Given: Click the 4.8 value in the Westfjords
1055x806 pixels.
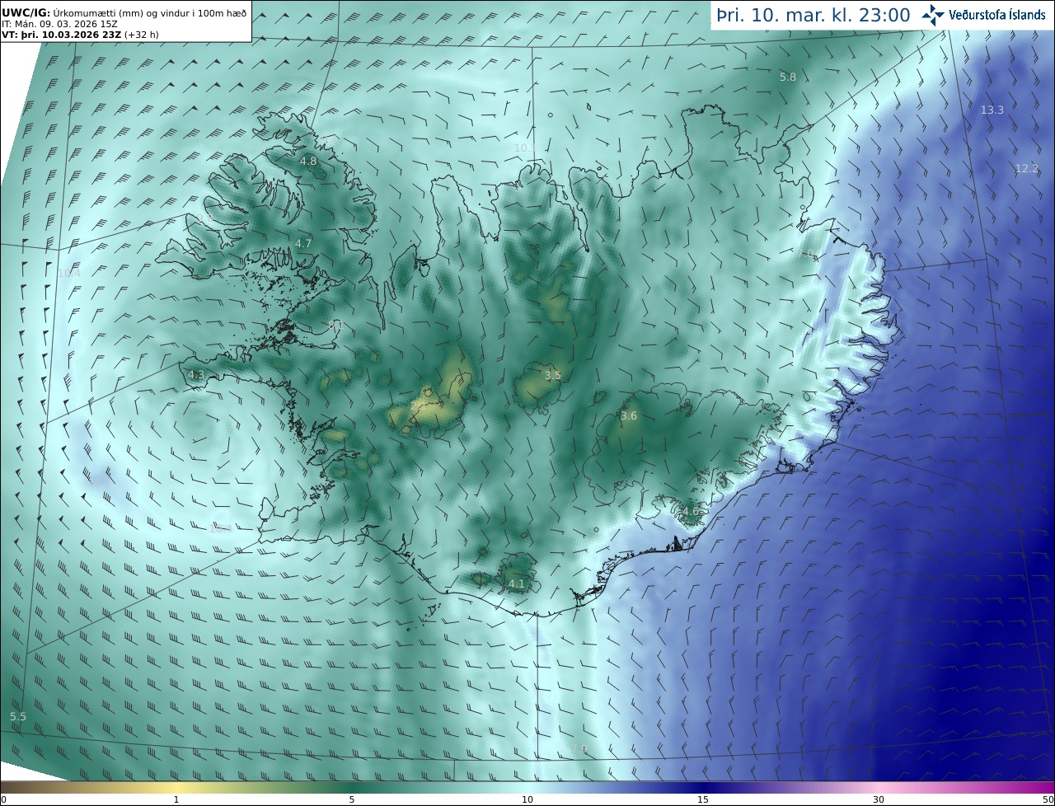Looking at the screenshot, I should pyautogui.click(x=308, y=162).
